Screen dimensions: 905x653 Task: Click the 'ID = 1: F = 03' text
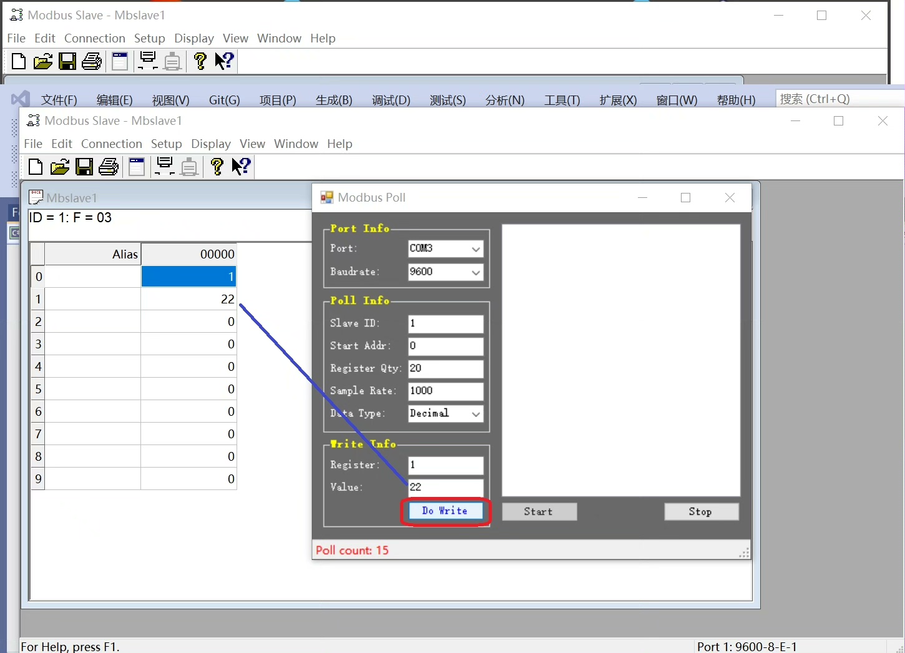[71, 218]
